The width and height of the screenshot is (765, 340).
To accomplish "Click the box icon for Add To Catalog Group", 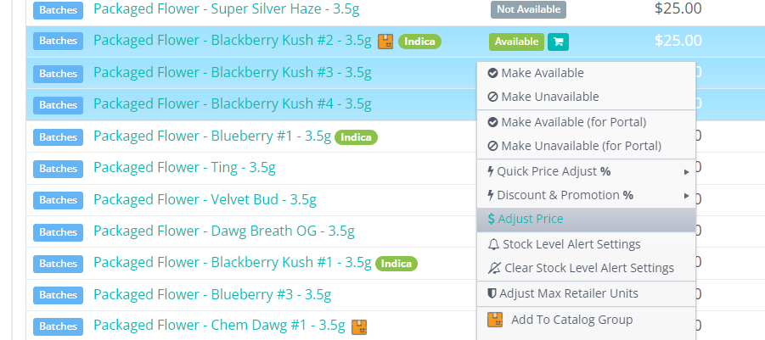I will click(x=496, y=320).
